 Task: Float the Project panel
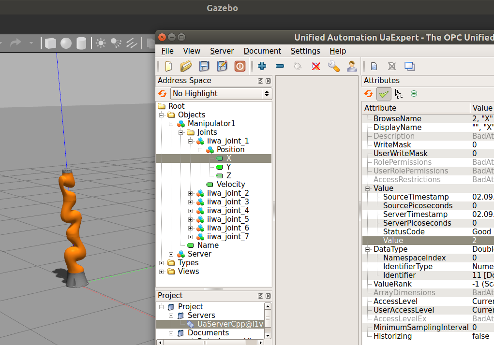260,296
